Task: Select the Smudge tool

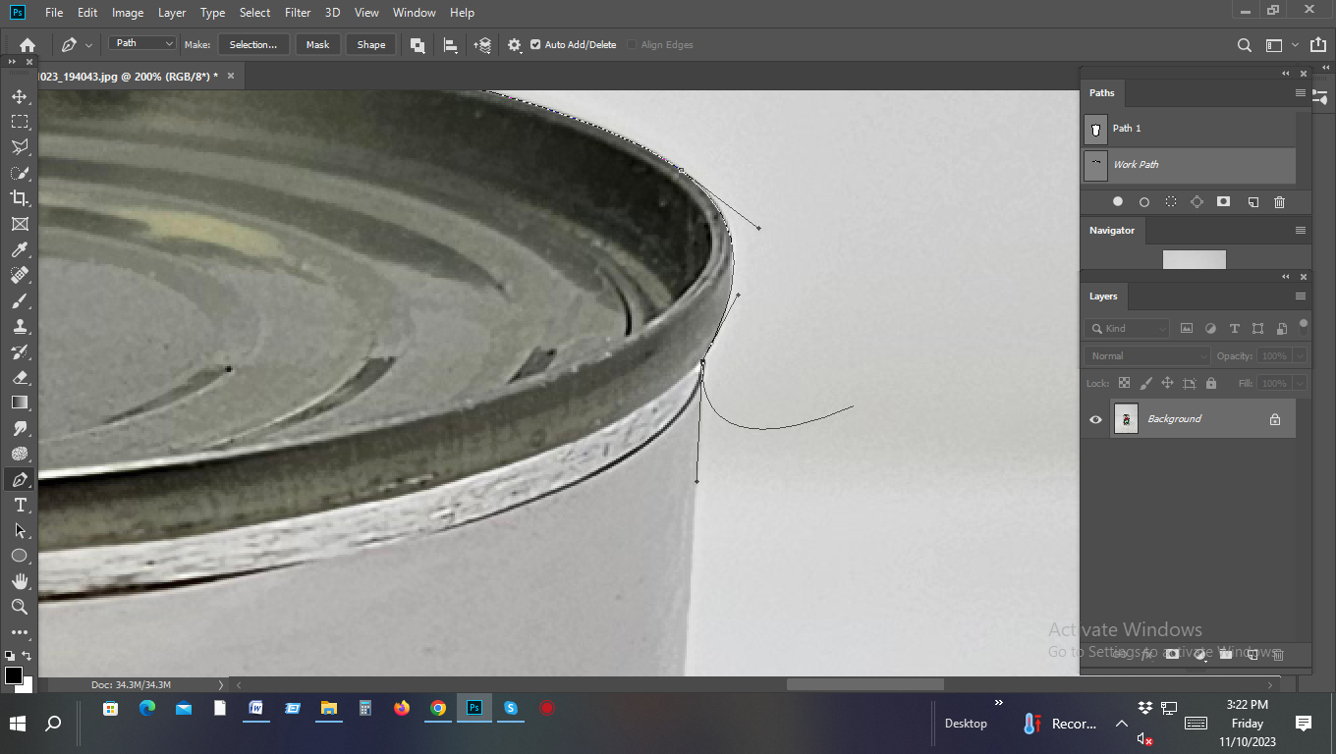Action: [x=19, y=428]
